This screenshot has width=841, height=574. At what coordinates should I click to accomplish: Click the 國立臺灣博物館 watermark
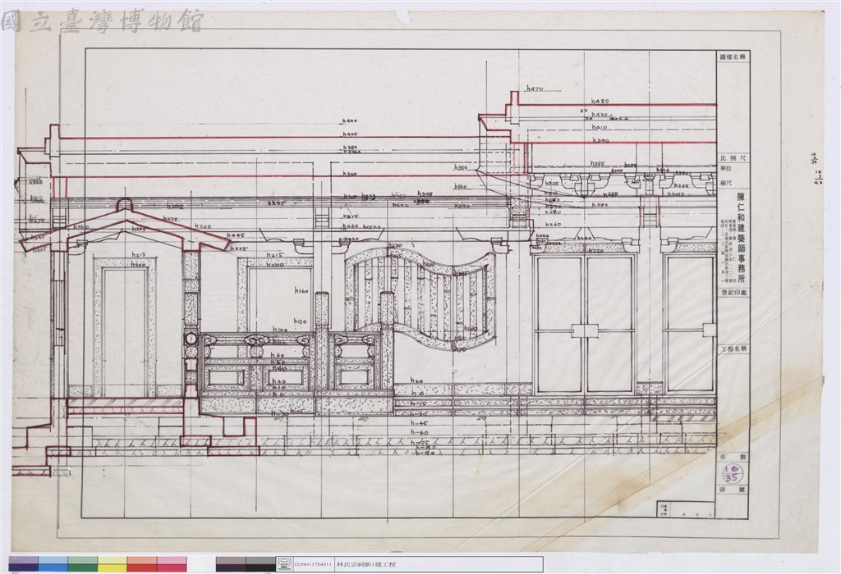coord(102,22)
